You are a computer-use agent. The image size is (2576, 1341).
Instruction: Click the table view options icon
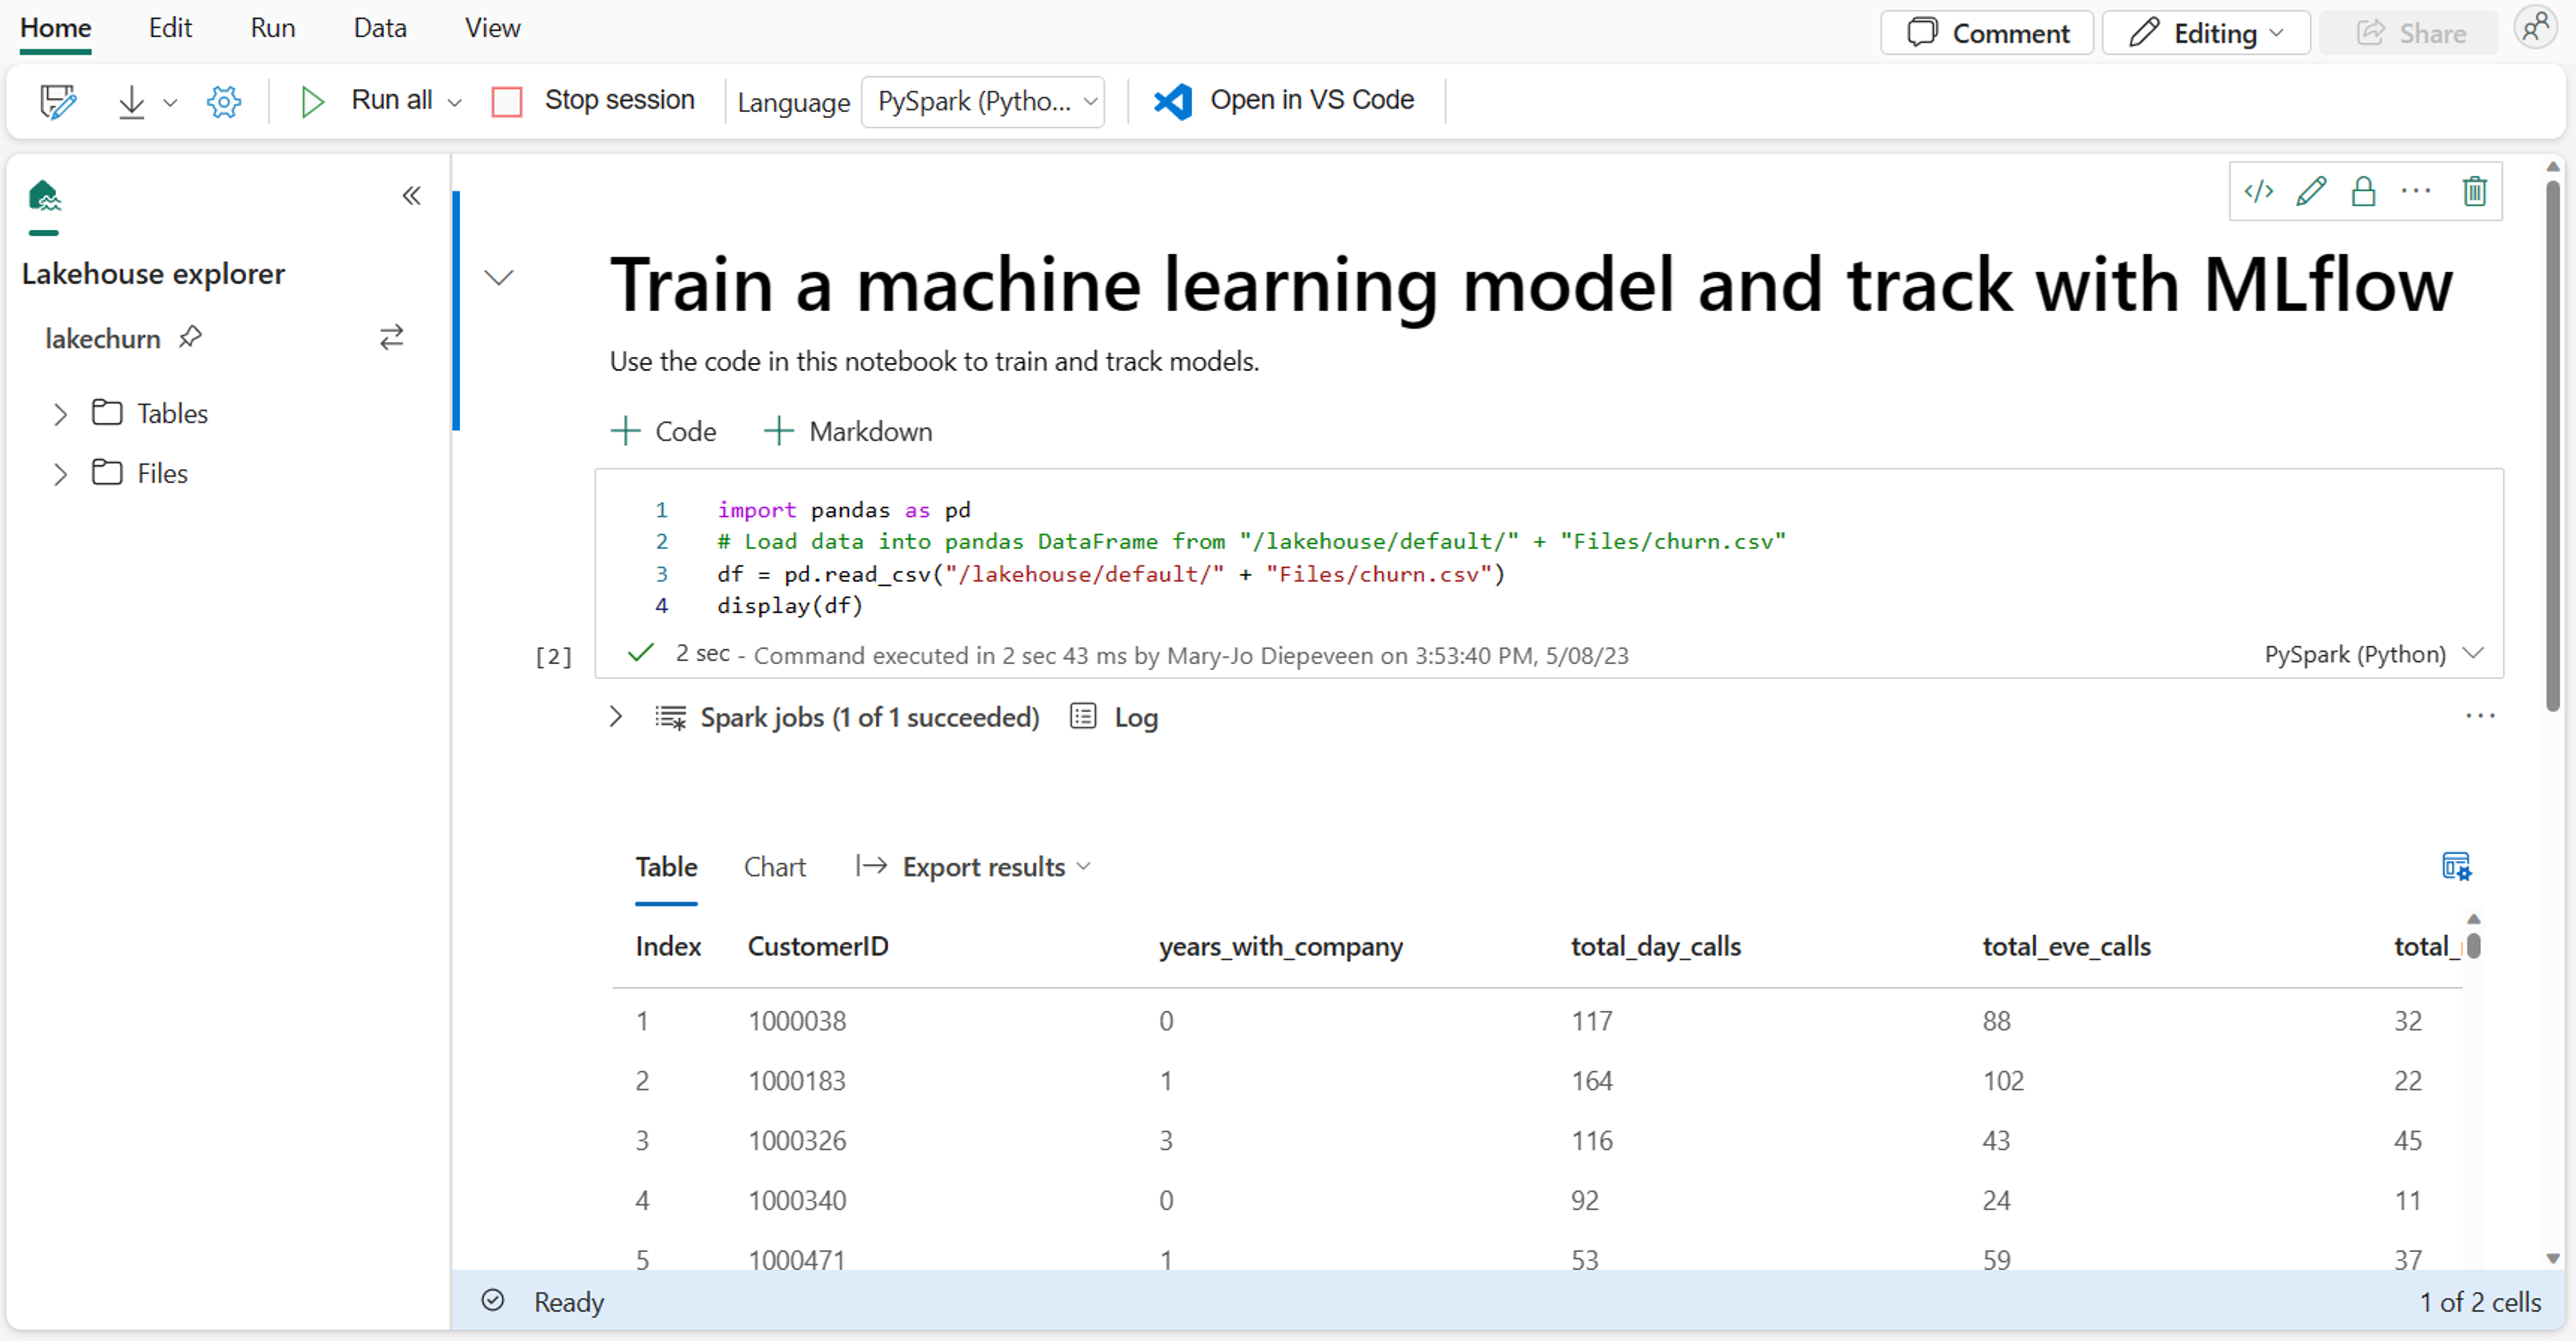[2456, 867]
